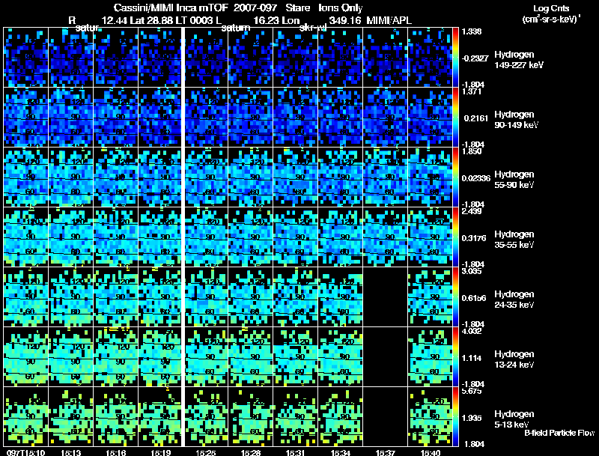Click the color scale bar for 55-90 keV row

pyautogui.click(x=455, y=177)
